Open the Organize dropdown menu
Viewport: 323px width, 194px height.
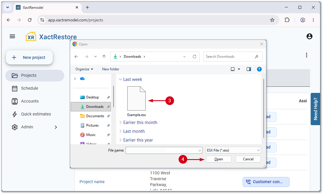(x=84, y=69)
